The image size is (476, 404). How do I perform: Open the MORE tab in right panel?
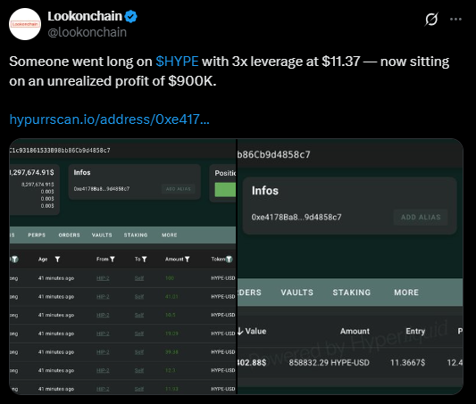406,293
